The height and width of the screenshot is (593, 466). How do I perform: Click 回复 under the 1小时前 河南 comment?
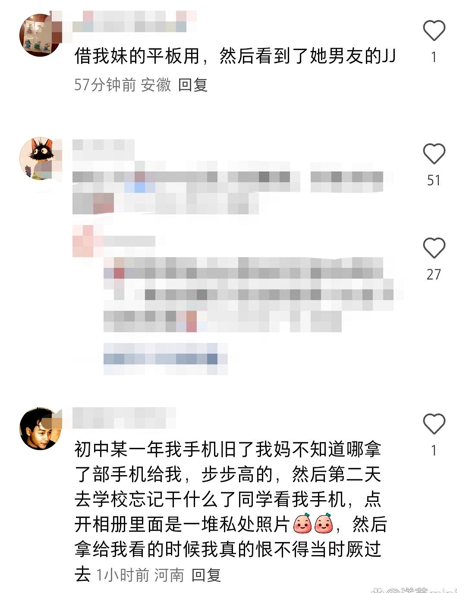click(x=206, y=575)
